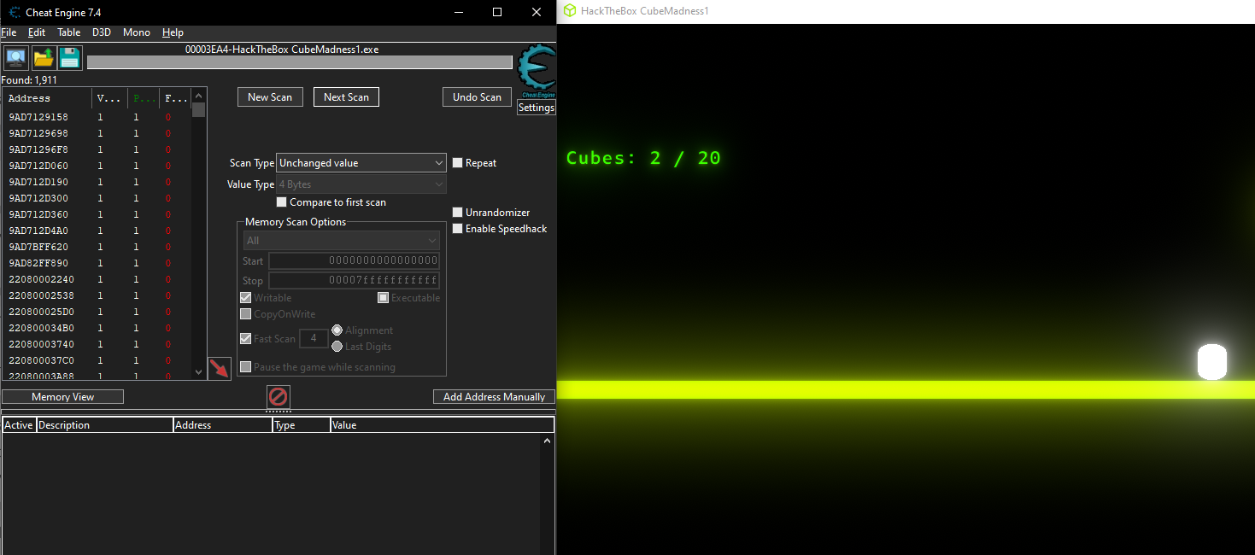Open Cheat Engine Settings
1255x555 pixels.
[x=537, y=108]
